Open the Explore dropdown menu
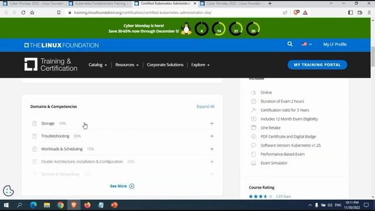This screenshot has width=375, height=211. tap(200, 65)
